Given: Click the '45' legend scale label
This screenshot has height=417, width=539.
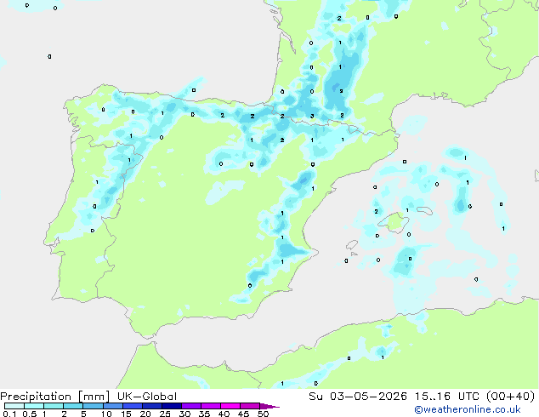Looking at the screenshot, I should 243,414.
